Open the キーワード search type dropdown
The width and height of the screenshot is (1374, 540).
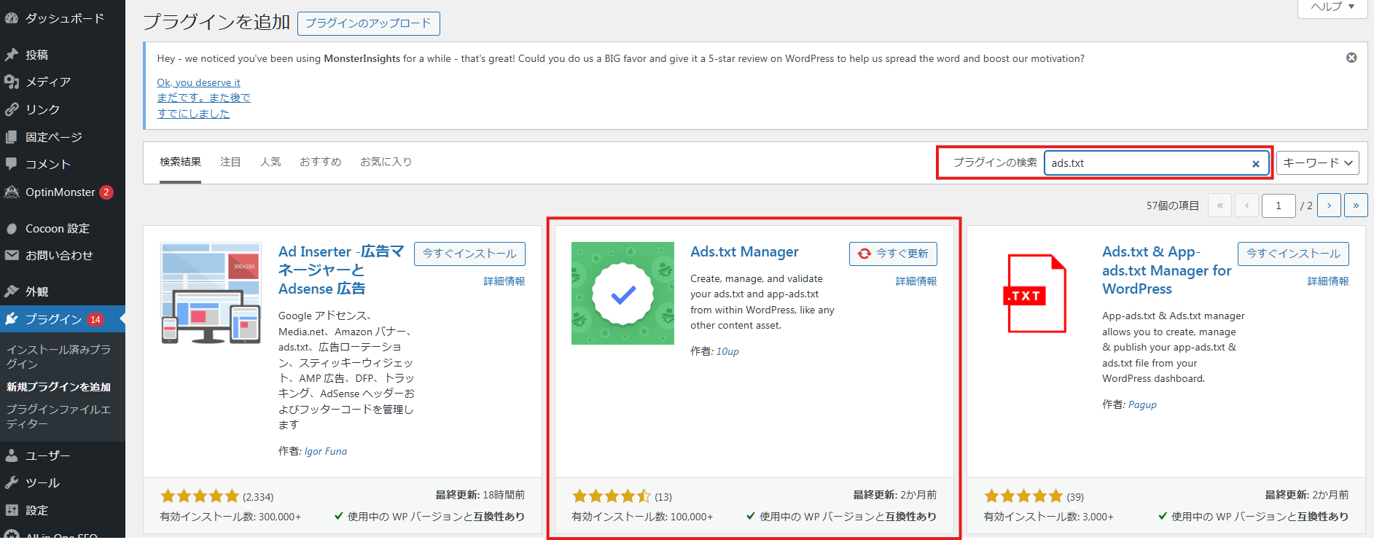click(x=1318, y=163)
